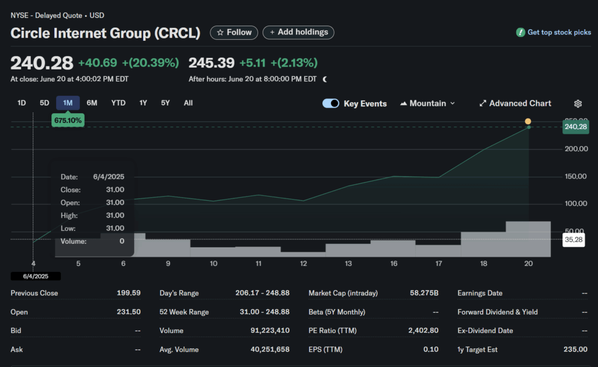Click Ex-Dividend Date label
The image size is (598, 367).
485,330
